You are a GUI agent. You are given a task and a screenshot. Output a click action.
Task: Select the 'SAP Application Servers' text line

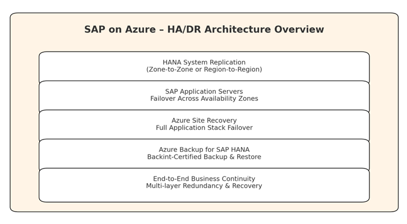tap(204, 91)
